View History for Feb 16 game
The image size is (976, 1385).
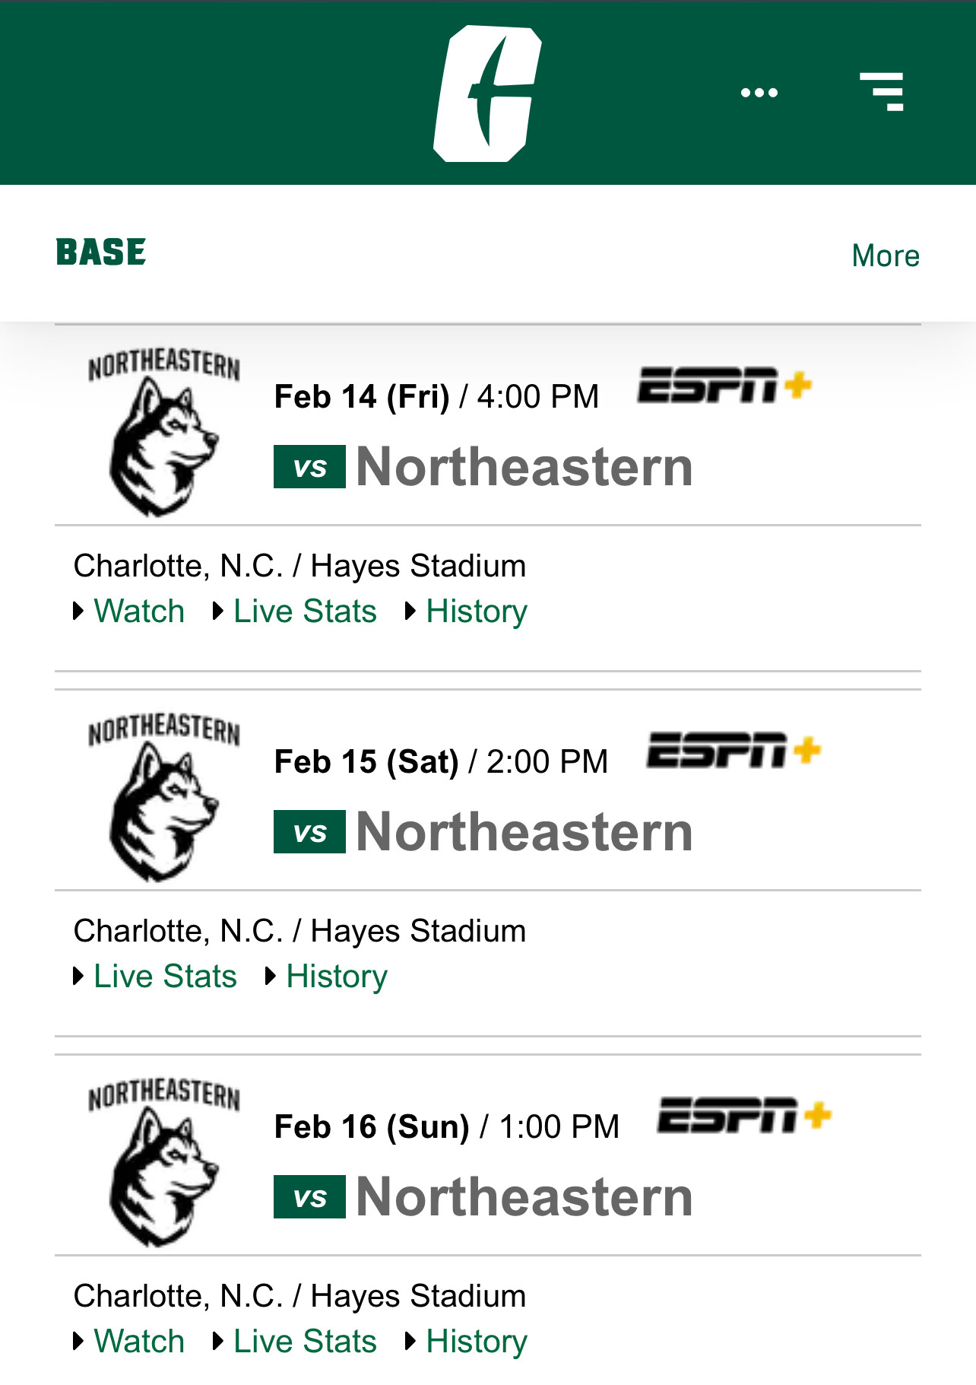(x=477, y=1342)
